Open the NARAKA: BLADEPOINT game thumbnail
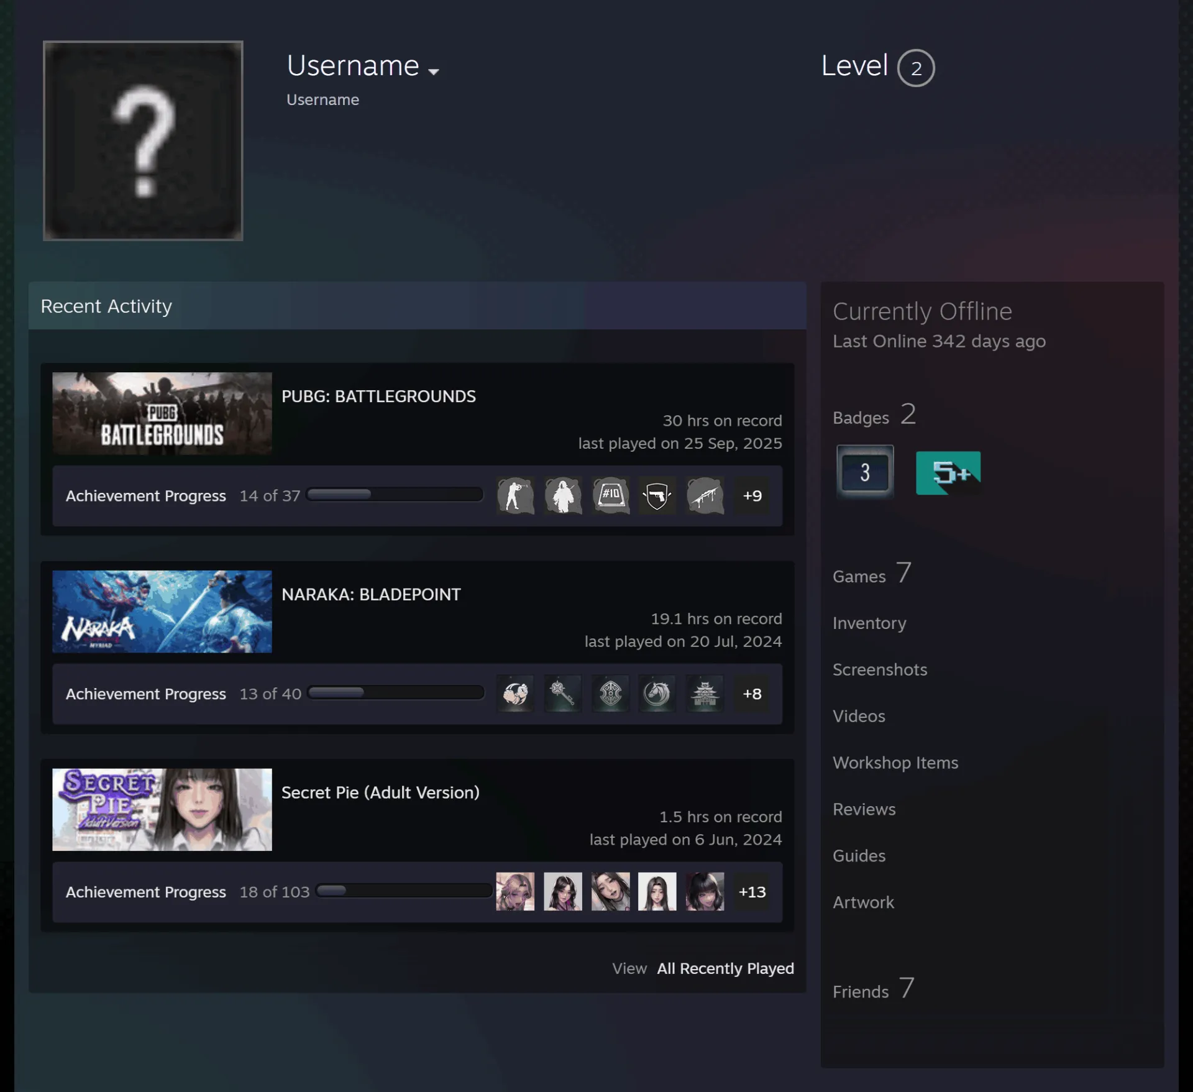The width and height of the screenshot is (1193, 1092). [x=162, y=612]
